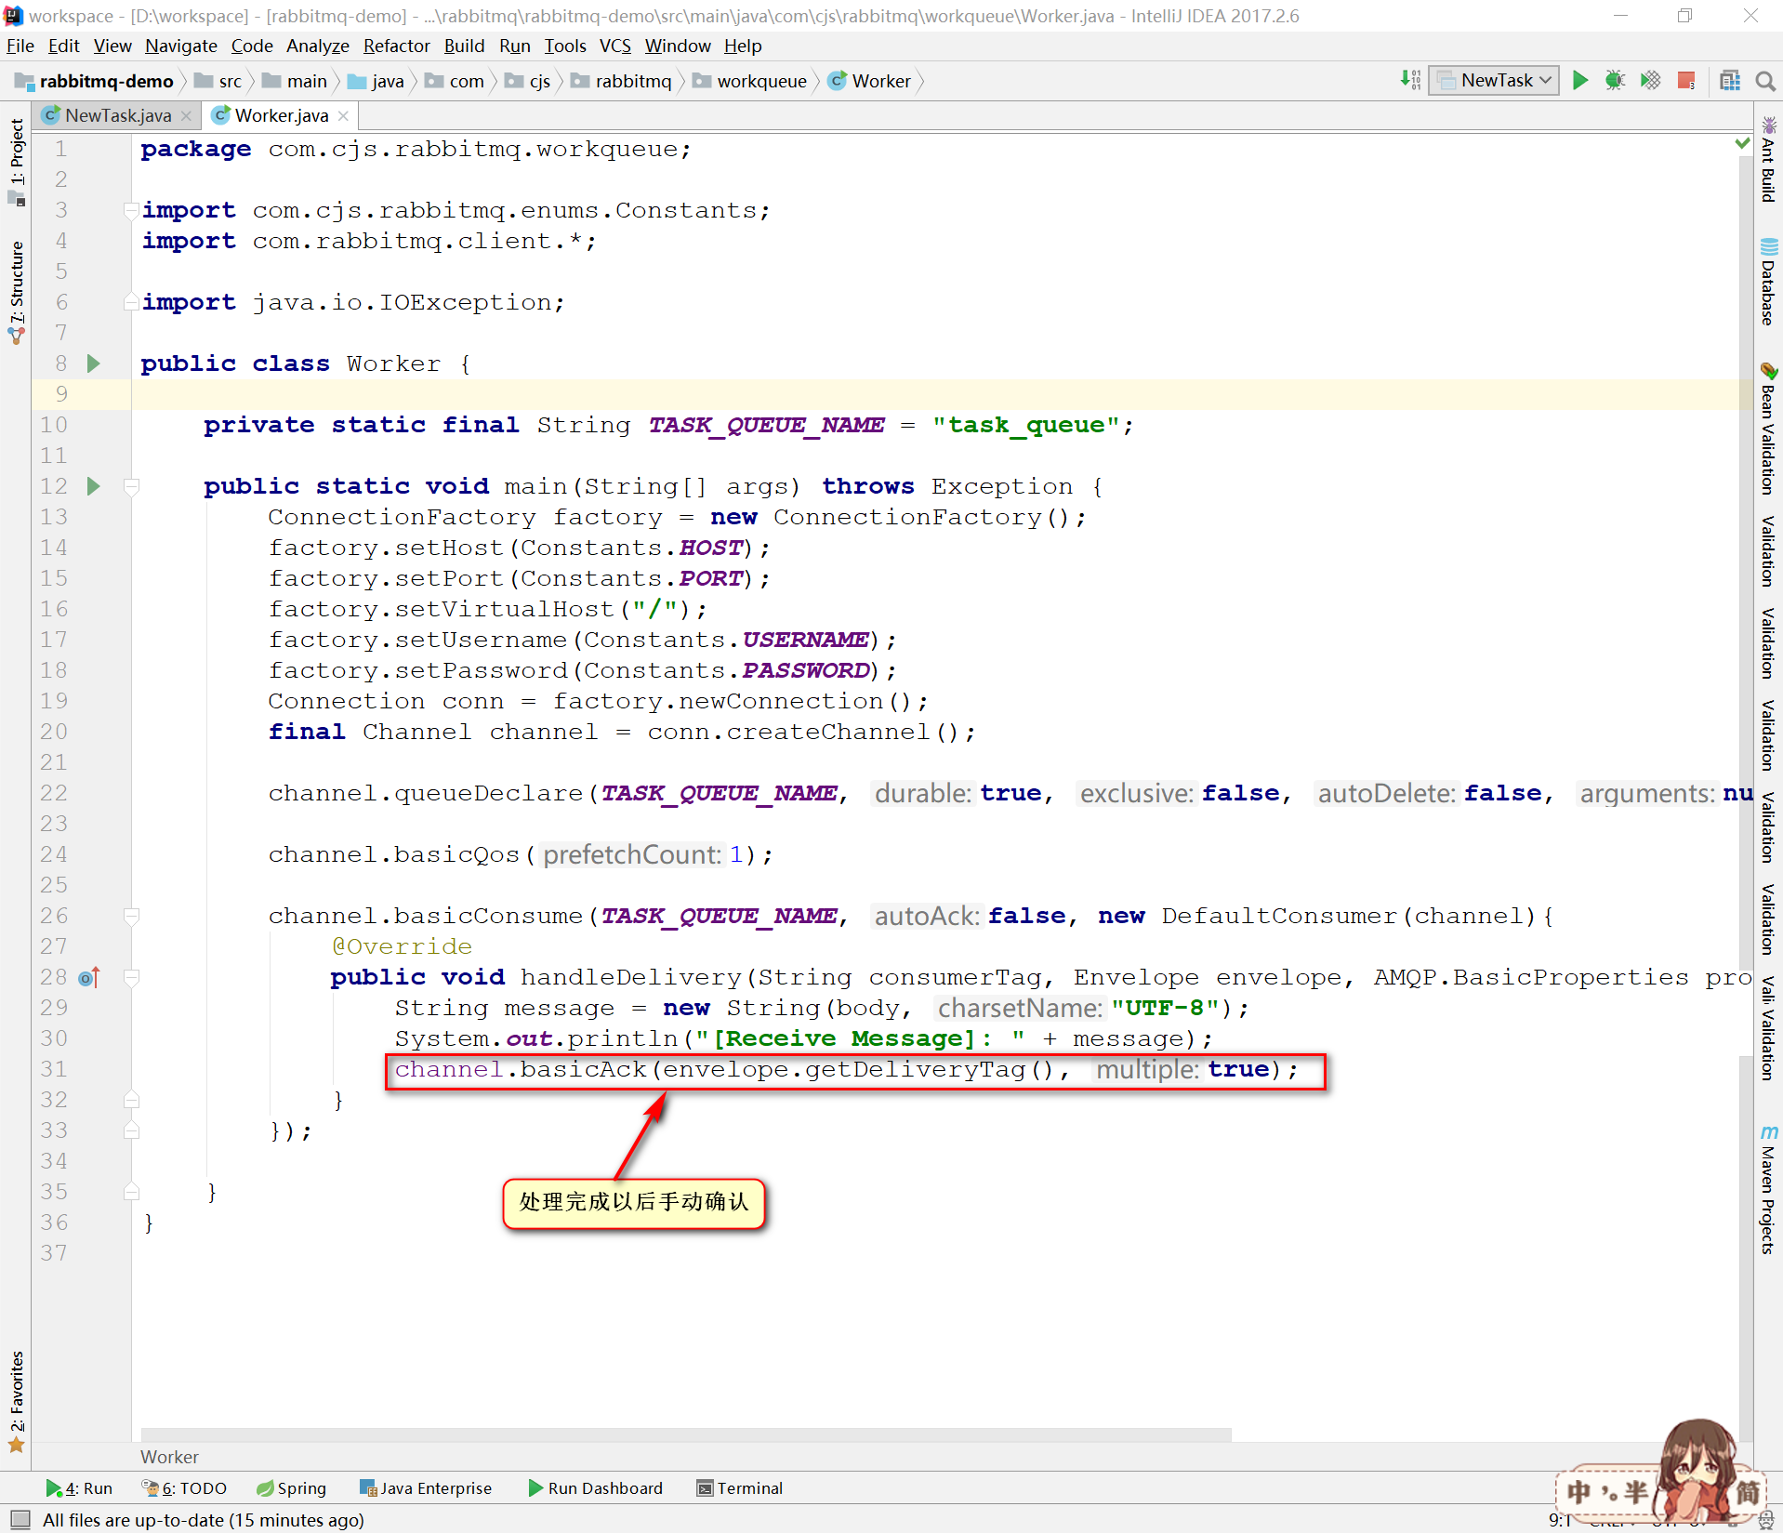Open the Navigate menu

tap(180, 46)
